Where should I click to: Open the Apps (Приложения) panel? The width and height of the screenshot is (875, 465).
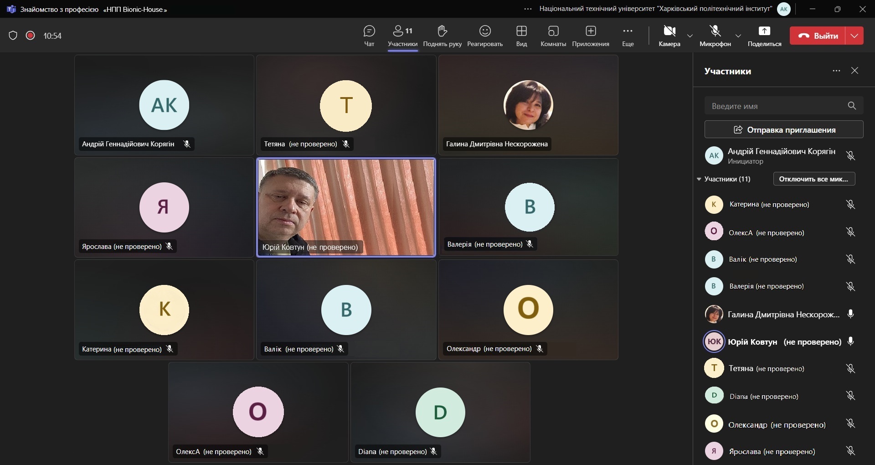pyautogui.click(x=591, y=36)
